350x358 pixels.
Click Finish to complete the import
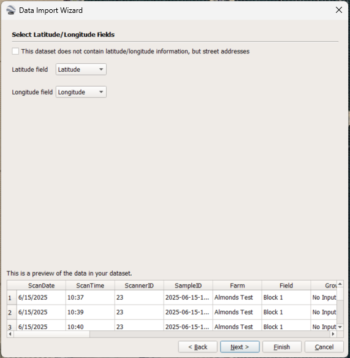point(282,347)
